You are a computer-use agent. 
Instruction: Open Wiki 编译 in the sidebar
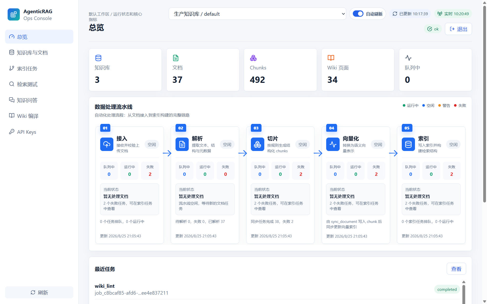(x=39, y=116)
